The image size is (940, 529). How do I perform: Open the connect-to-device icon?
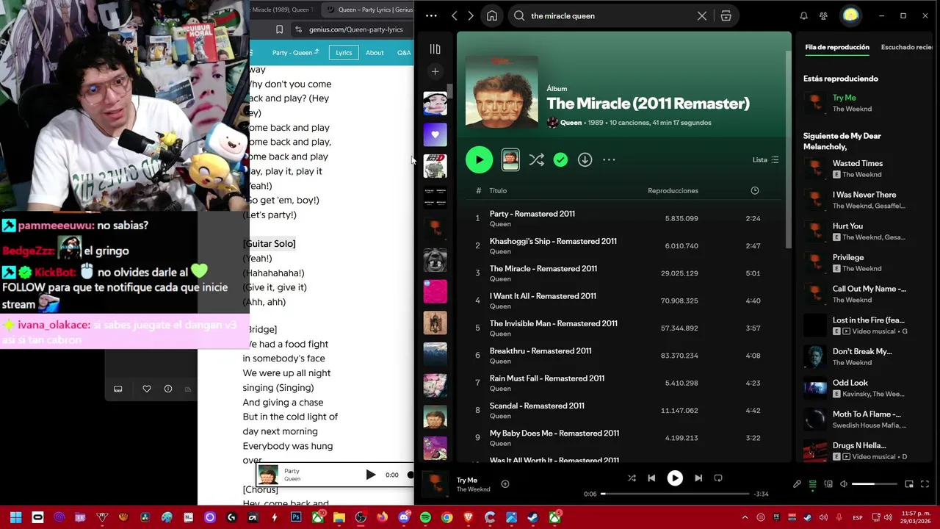[x=828, y=484]
